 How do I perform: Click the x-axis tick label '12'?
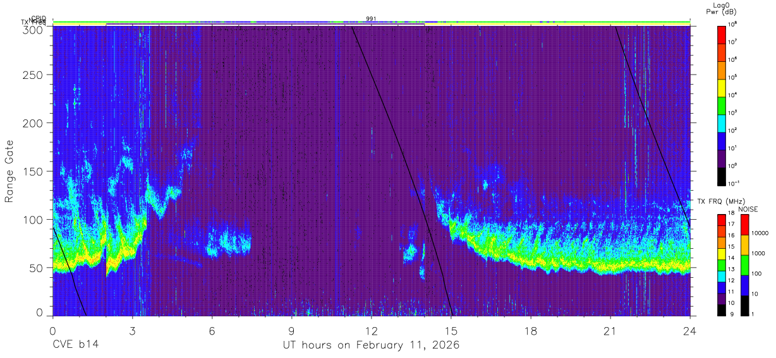pos(371,331)
